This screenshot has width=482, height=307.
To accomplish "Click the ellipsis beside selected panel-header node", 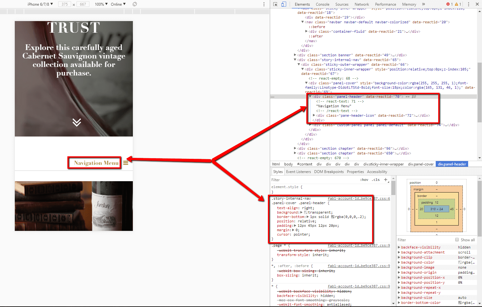I will tap(272, 97).
